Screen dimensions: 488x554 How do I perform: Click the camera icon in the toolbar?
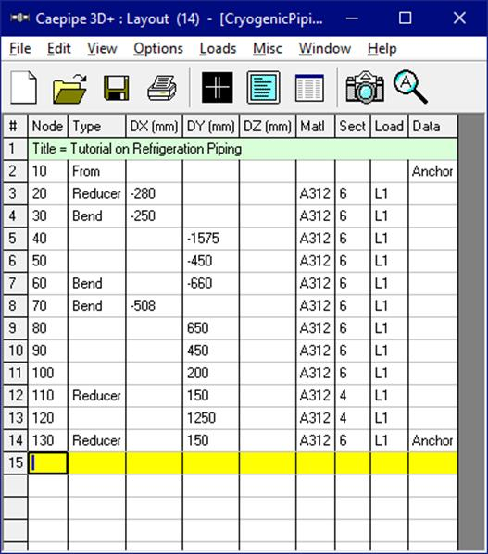pyautogui.click(x=365, y=88)
